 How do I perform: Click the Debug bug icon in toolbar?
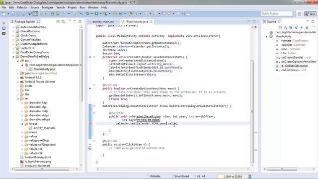pos(87,13)
